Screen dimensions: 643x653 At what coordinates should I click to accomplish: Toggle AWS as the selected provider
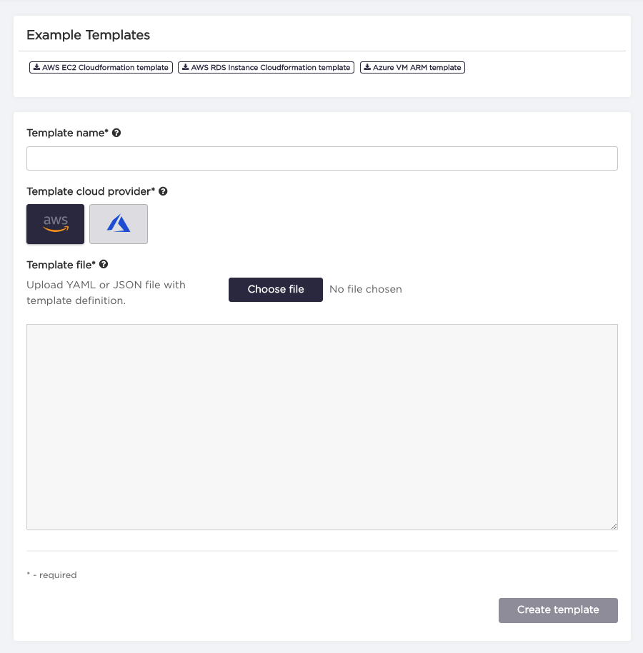[55, 224]
